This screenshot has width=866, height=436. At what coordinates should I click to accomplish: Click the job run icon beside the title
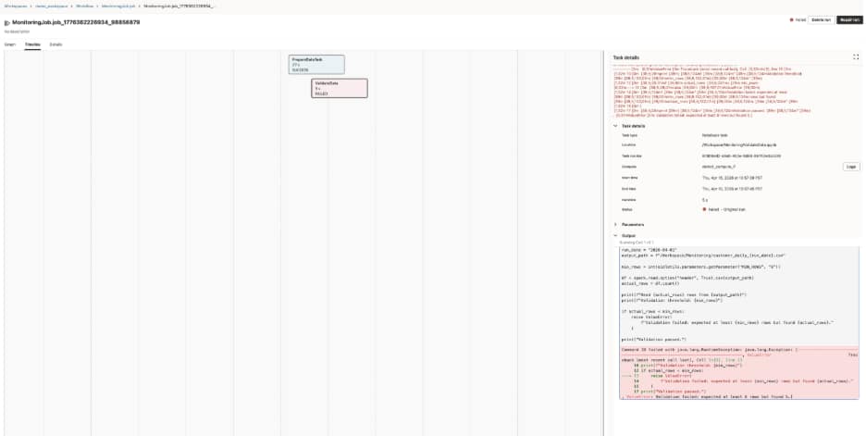point(7,23)
